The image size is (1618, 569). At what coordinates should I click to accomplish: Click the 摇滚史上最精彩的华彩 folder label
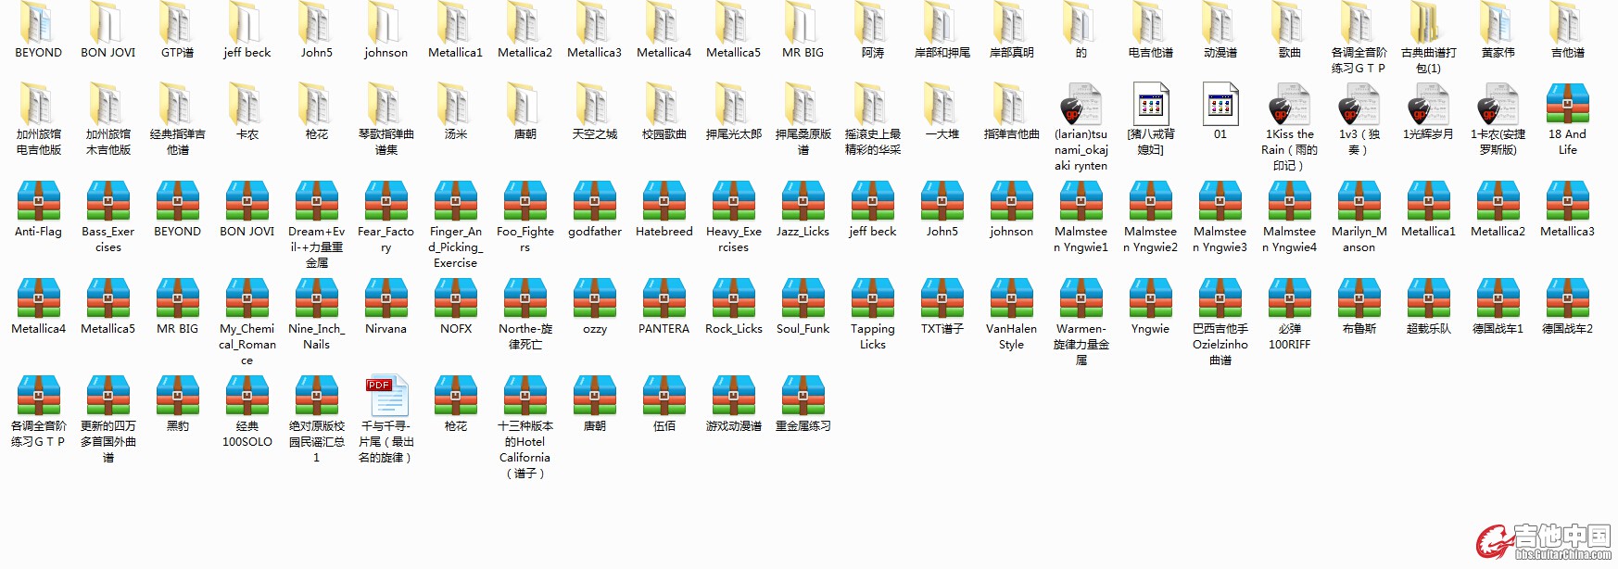tap(873, 142)
